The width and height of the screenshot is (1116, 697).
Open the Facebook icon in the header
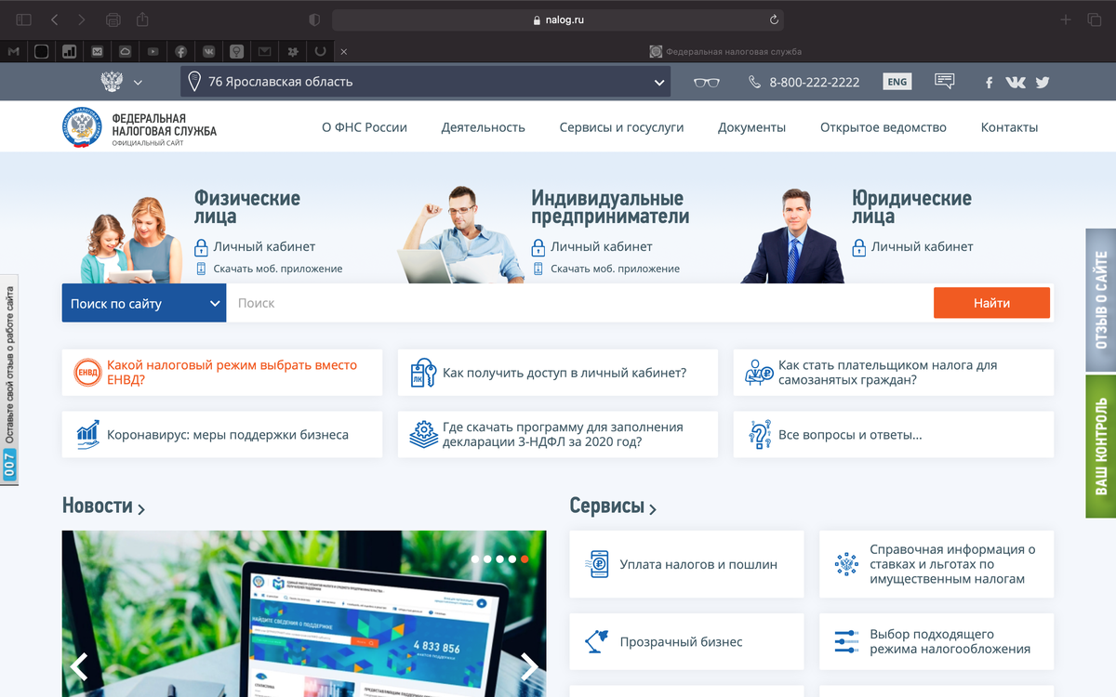coord(989,82)
